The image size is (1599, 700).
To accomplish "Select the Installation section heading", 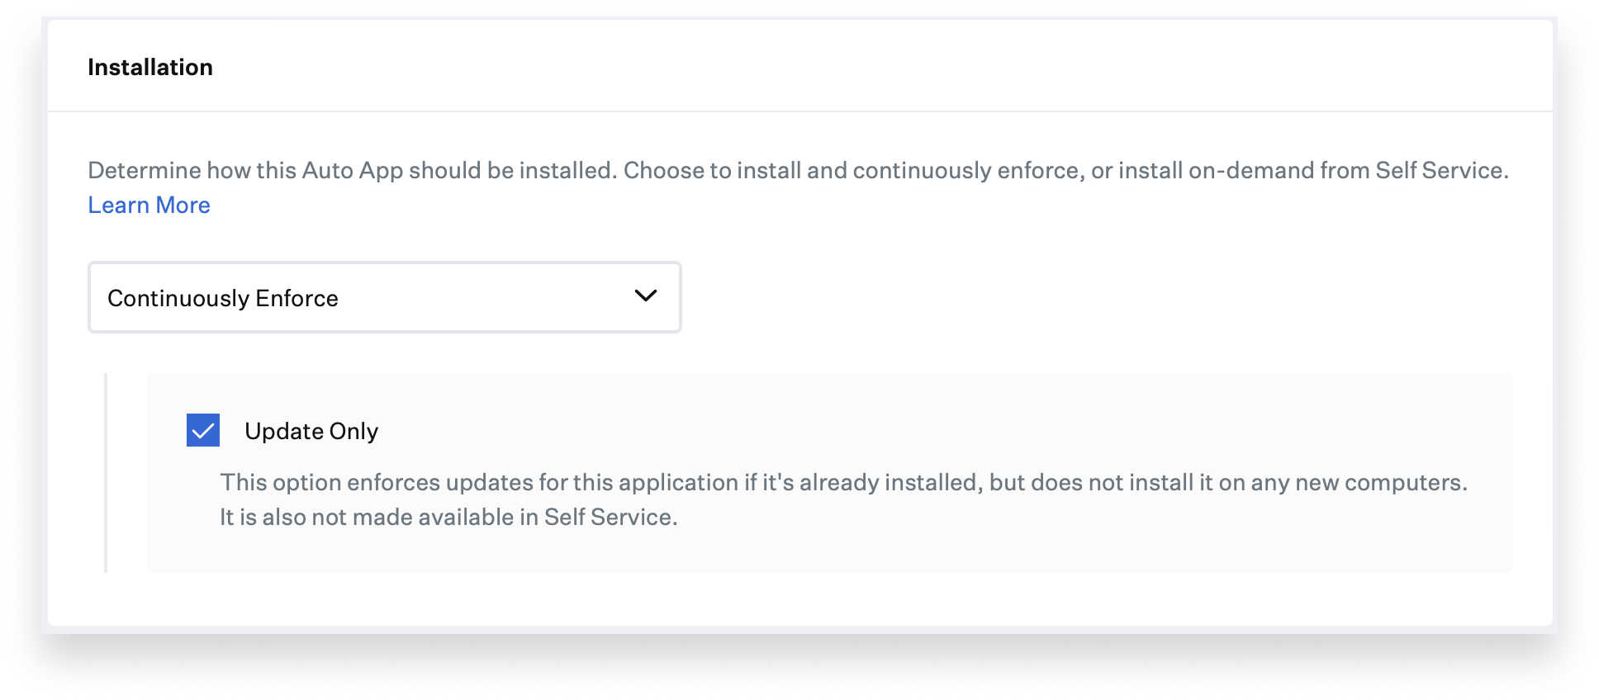I will click(x=150, y=67).
